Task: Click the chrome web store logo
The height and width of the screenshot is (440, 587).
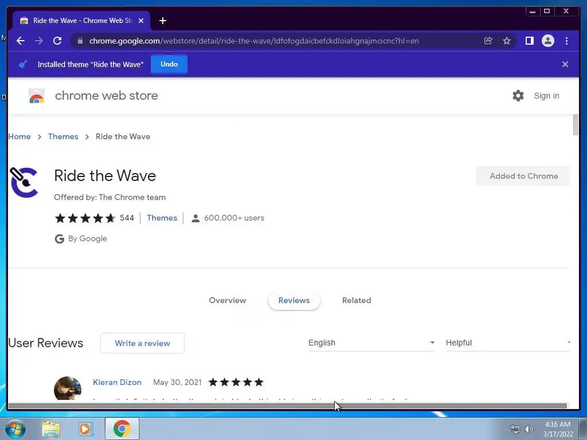Action: tap(37, 96)
